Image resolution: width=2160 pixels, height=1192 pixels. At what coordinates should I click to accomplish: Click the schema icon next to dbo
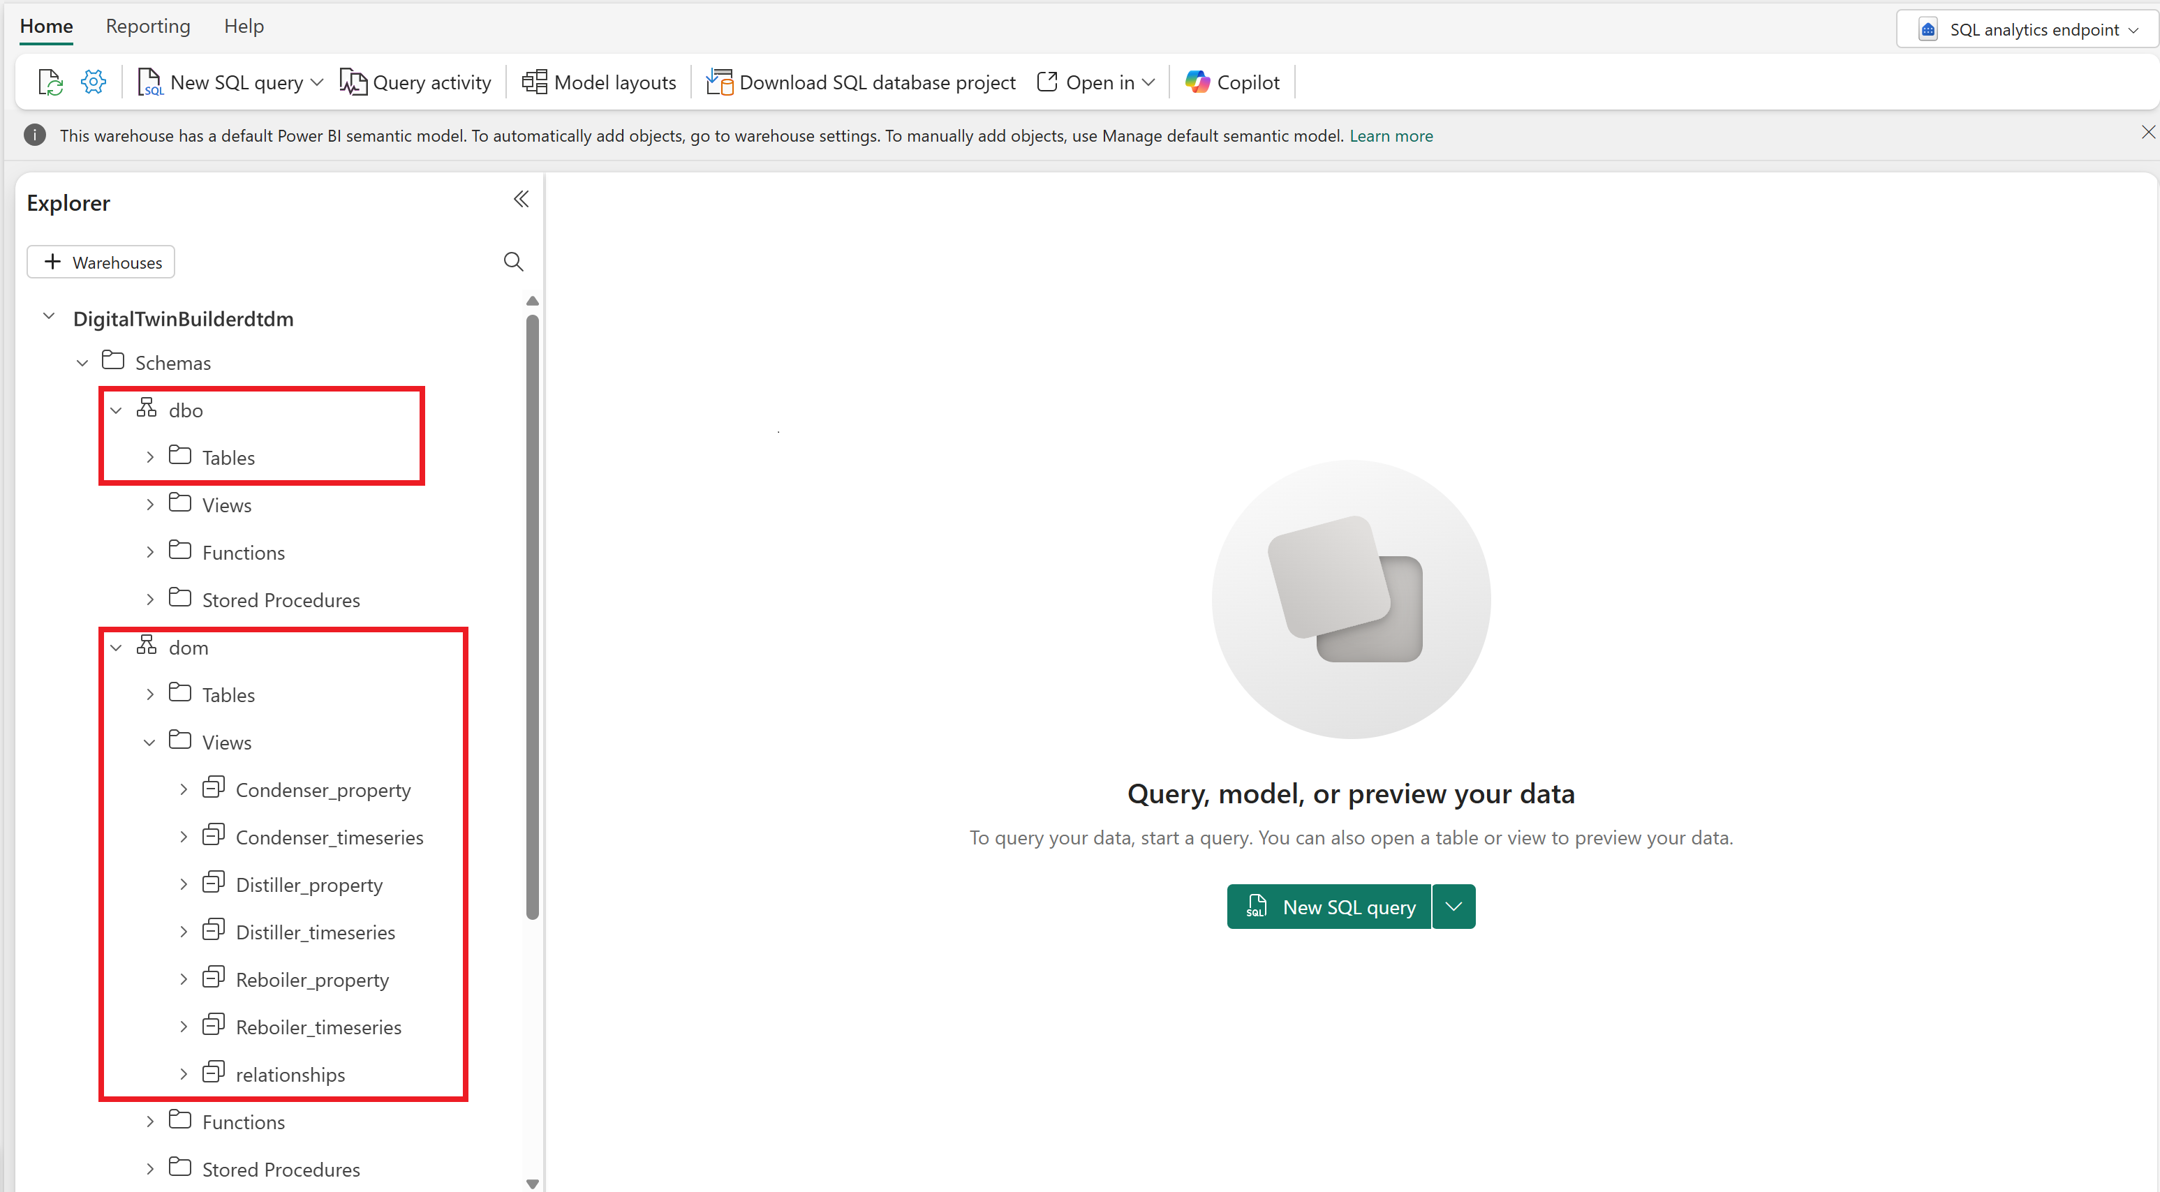tap(146, 409)
